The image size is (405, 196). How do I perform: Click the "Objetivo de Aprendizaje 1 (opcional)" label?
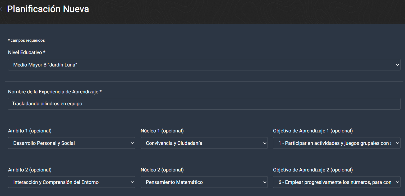pos(313,131)
